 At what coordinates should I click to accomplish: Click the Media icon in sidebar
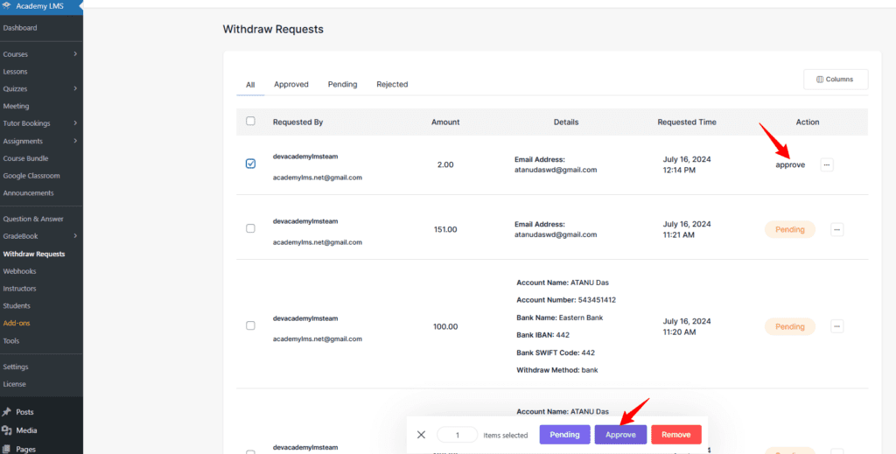click(x=7, y=430)
